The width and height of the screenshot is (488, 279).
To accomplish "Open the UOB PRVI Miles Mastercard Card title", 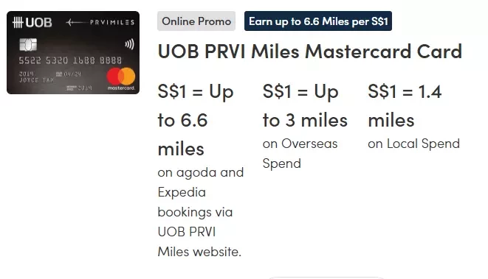I will 310,52.
